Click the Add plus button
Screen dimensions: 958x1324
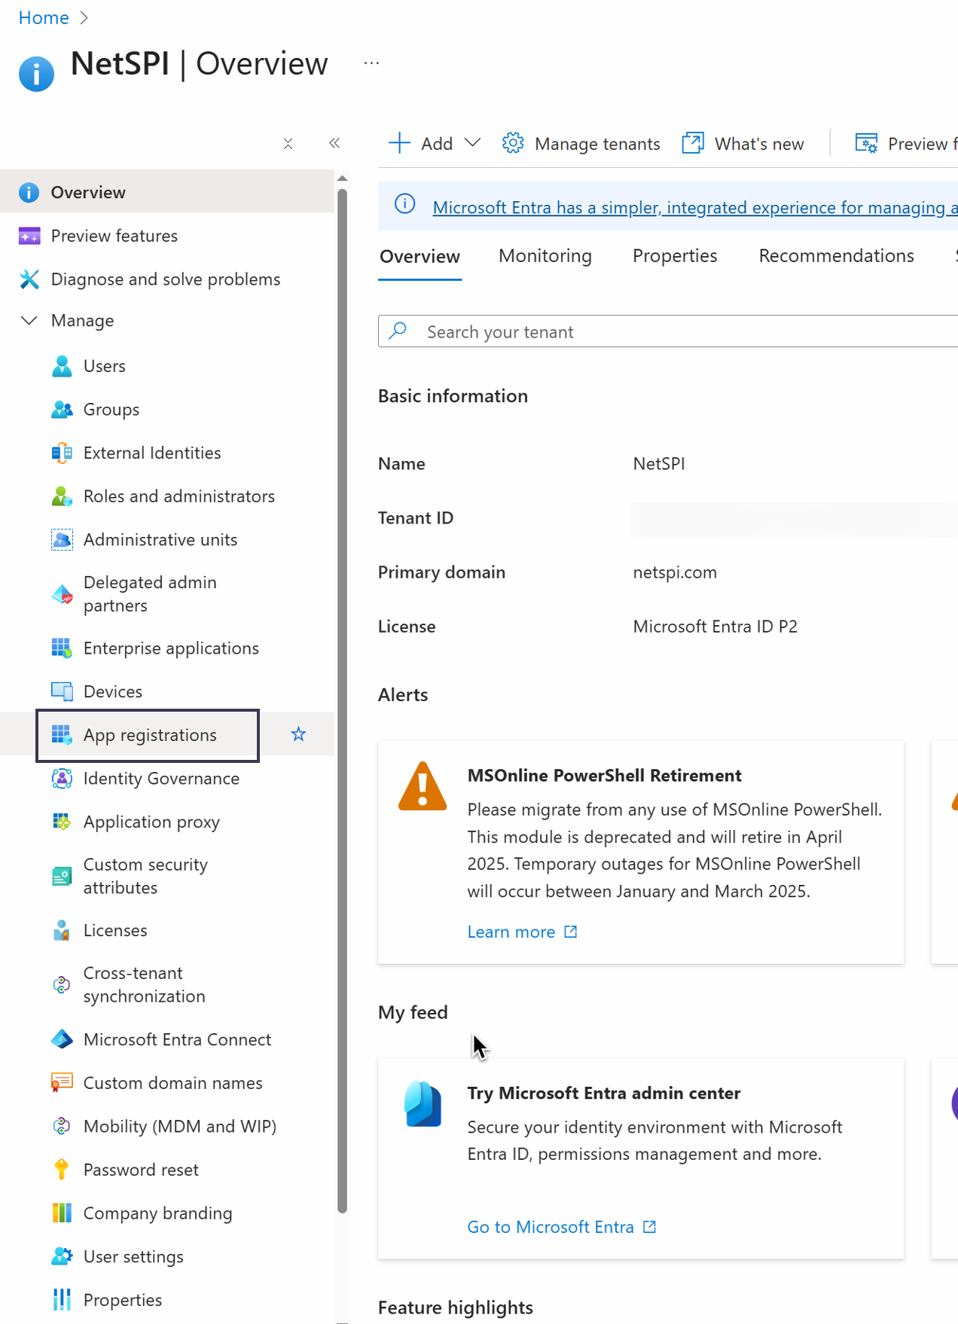pos(399,143)
